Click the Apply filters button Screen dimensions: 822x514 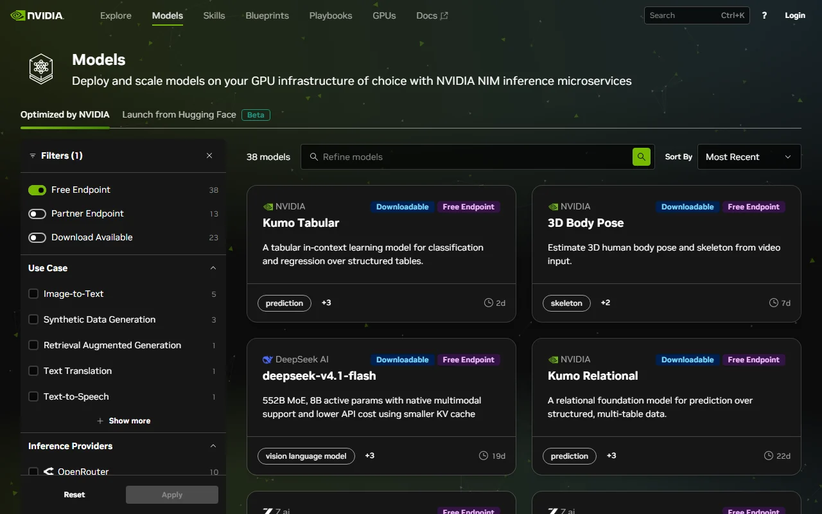[172, 495]
